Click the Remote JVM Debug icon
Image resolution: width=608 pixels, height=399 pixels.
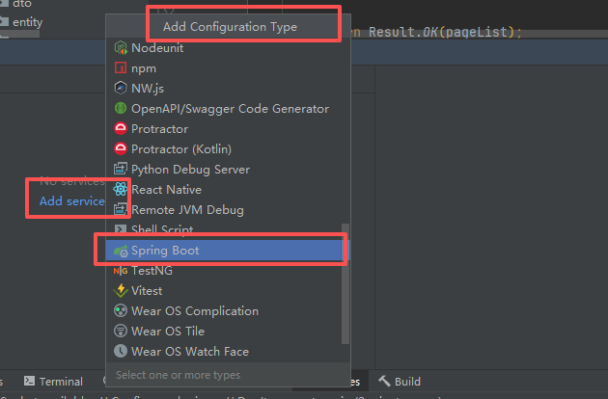[x=121, y=209]
